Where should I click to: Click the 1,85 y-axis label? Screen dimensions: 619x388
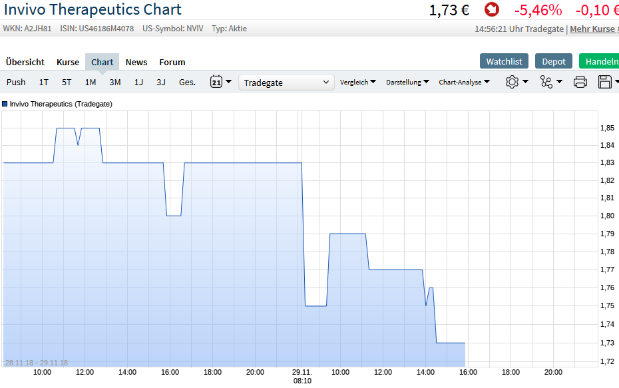tap(607, 128)
